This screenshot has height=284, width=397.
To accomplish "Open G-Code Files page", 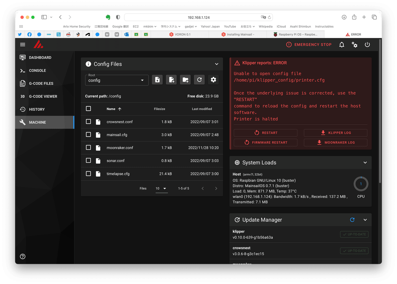I will click(x=45, y=83).
